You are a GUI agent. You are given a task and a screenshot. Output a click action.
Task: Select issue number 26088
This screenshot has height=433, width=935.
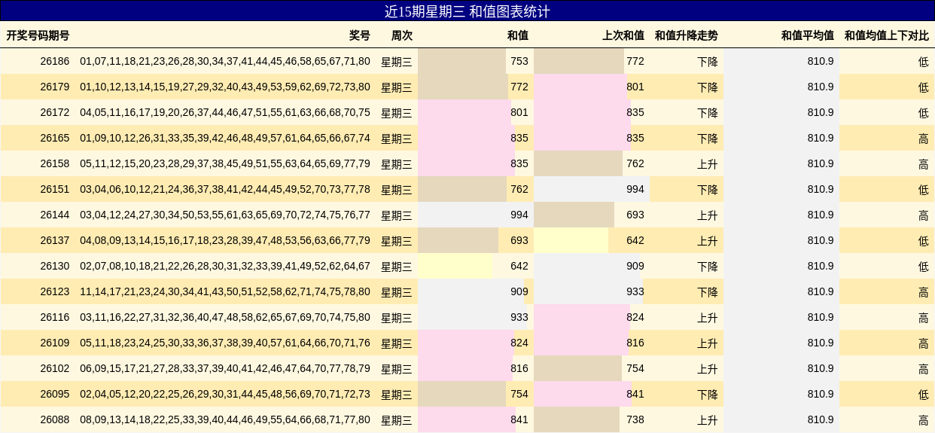55,419
